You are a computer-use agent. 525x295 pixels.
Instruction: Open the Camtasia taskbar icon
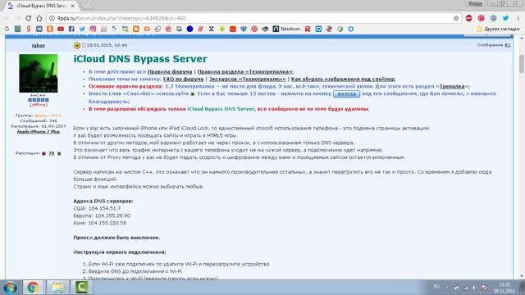pos(81,288)
